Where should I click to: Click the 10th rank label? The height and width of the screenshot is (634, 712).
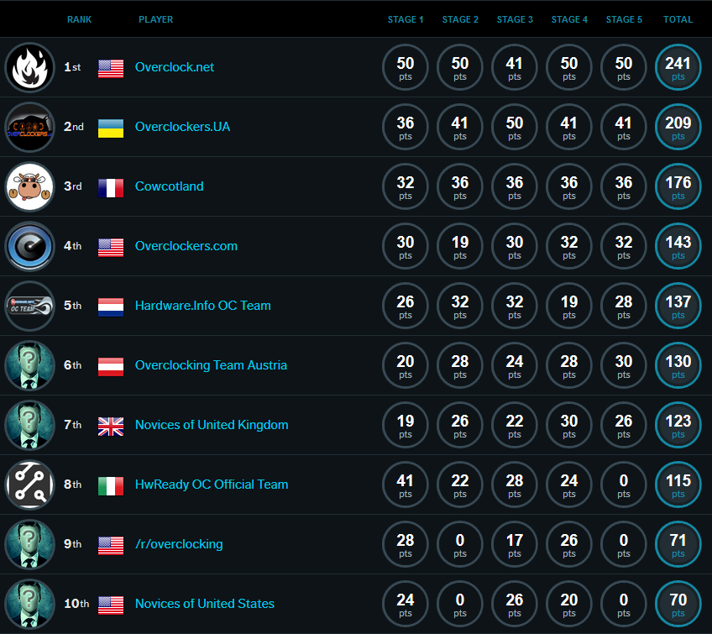point(76,604)
